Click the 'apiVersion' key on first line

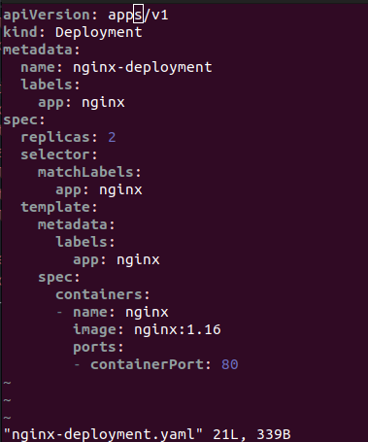46,16
